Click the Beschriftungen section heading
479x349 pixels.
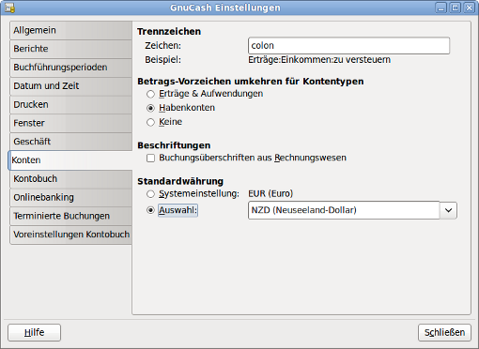coord(174,145)
